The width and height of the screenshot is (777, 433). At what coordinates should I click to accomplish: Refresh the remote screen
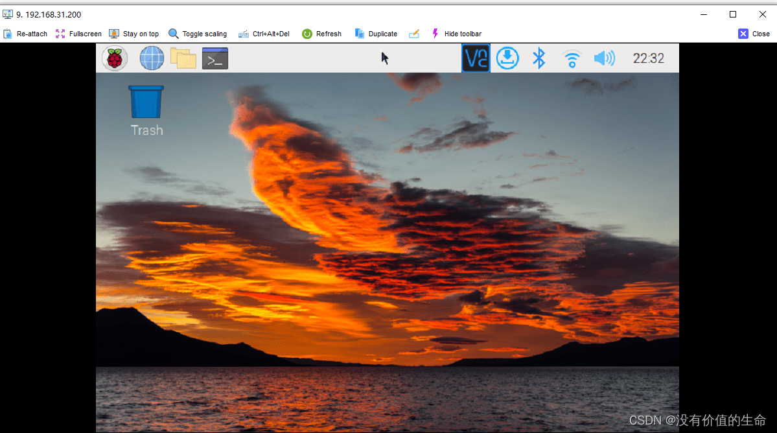321,34
